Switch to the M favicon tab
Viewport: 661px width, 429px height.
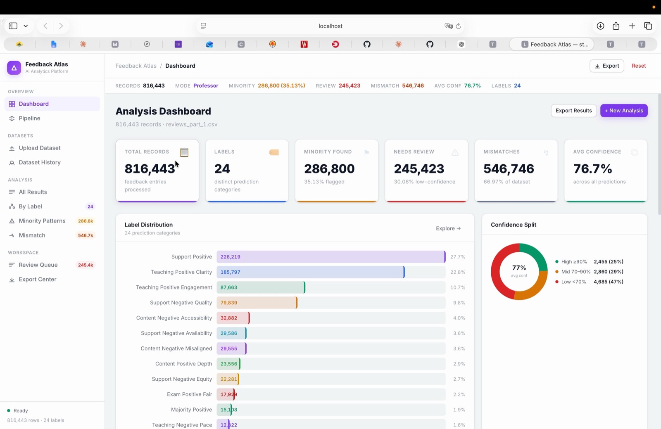pyautogui.click(x=115, y=44)
